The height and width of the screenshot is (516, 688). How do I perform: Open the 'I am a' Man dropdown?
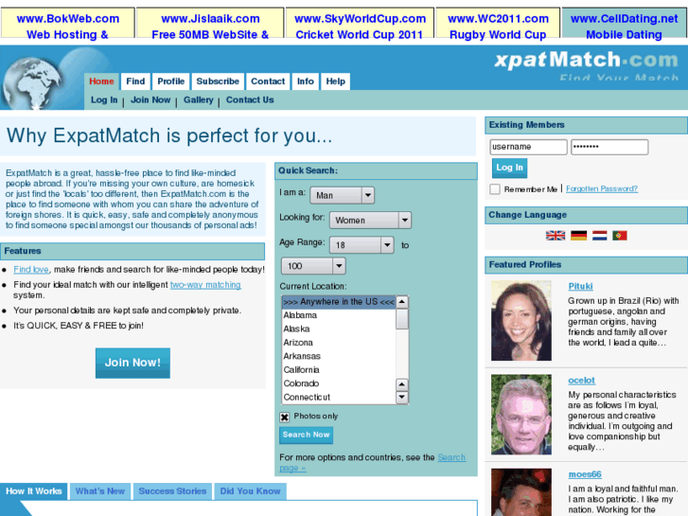343,195
